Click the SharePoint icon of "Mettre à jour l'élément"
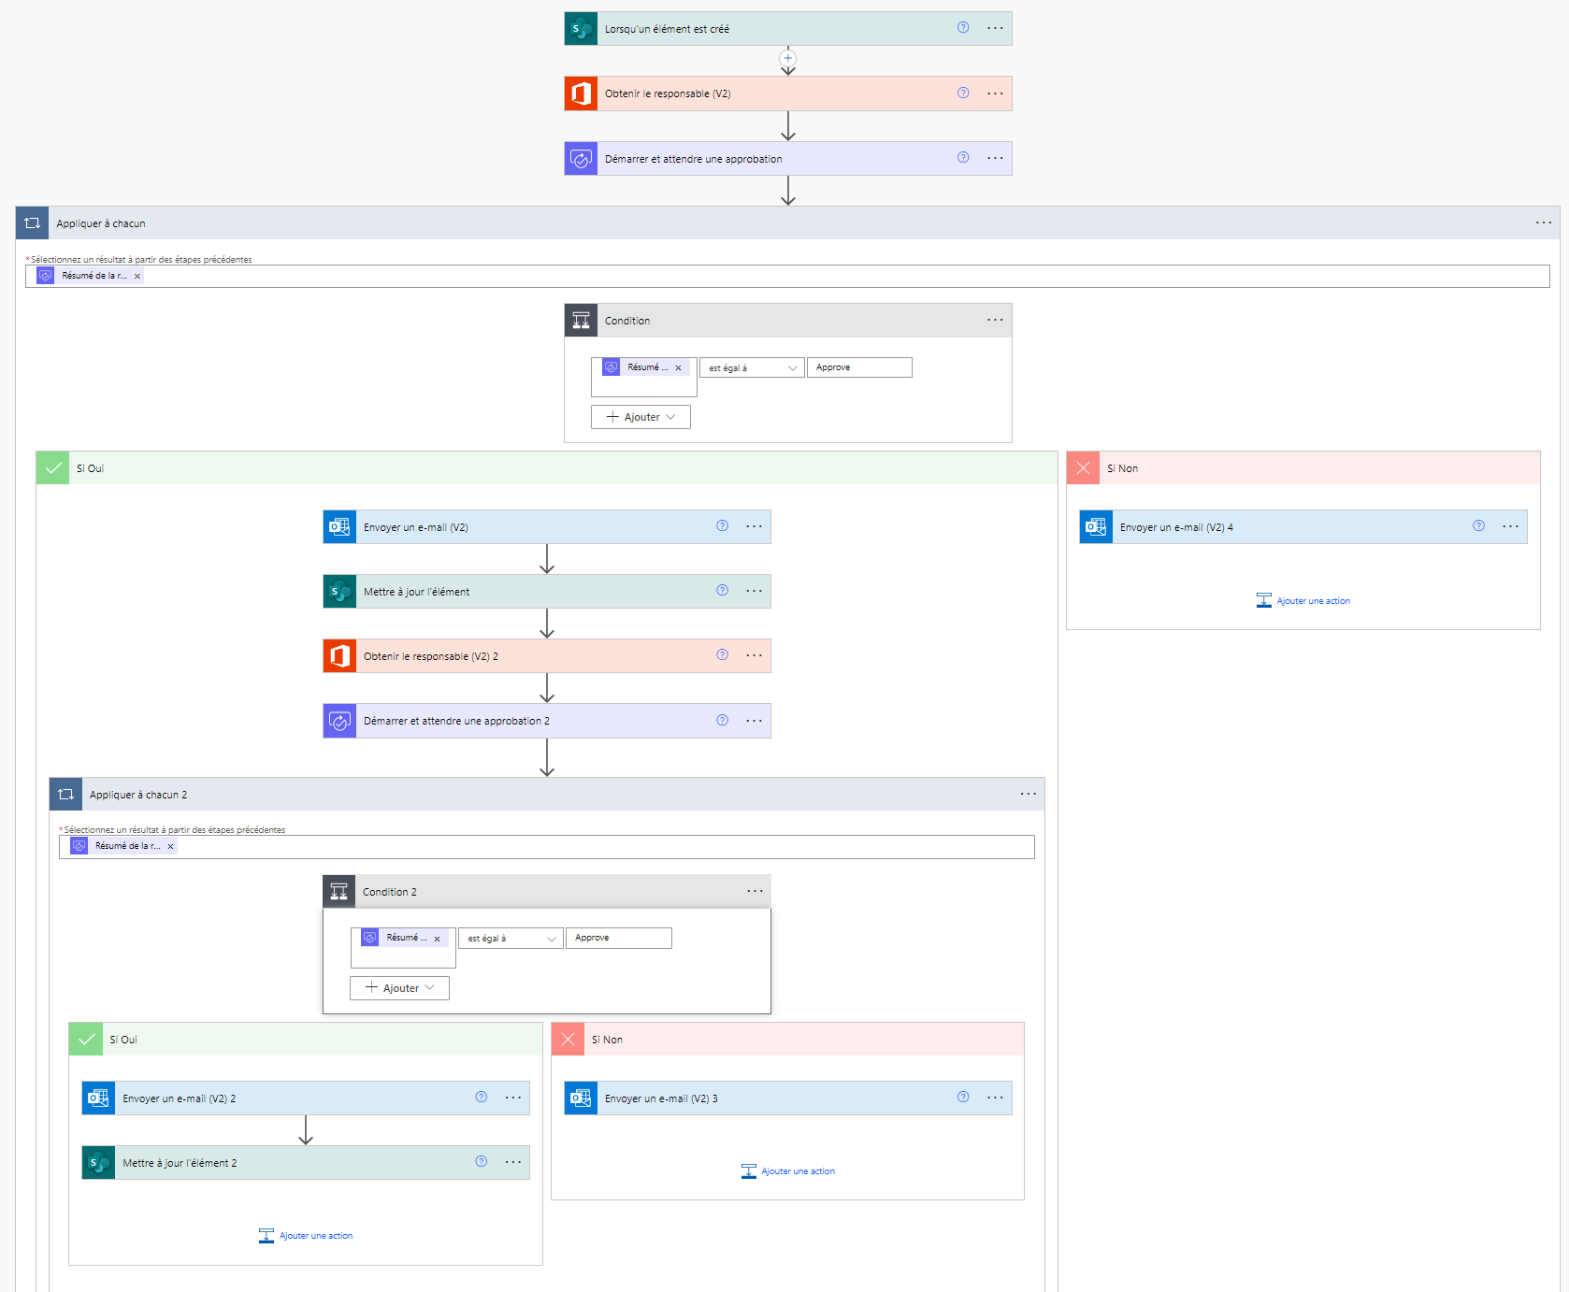This screenshot has width=1569, height=1292. [x=339, y=592]
